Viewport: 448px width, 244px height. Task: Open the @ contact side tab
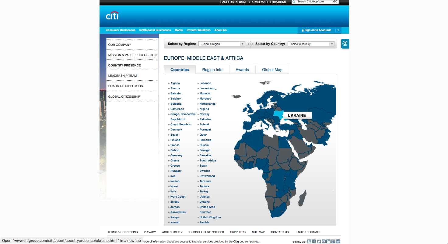345,43
